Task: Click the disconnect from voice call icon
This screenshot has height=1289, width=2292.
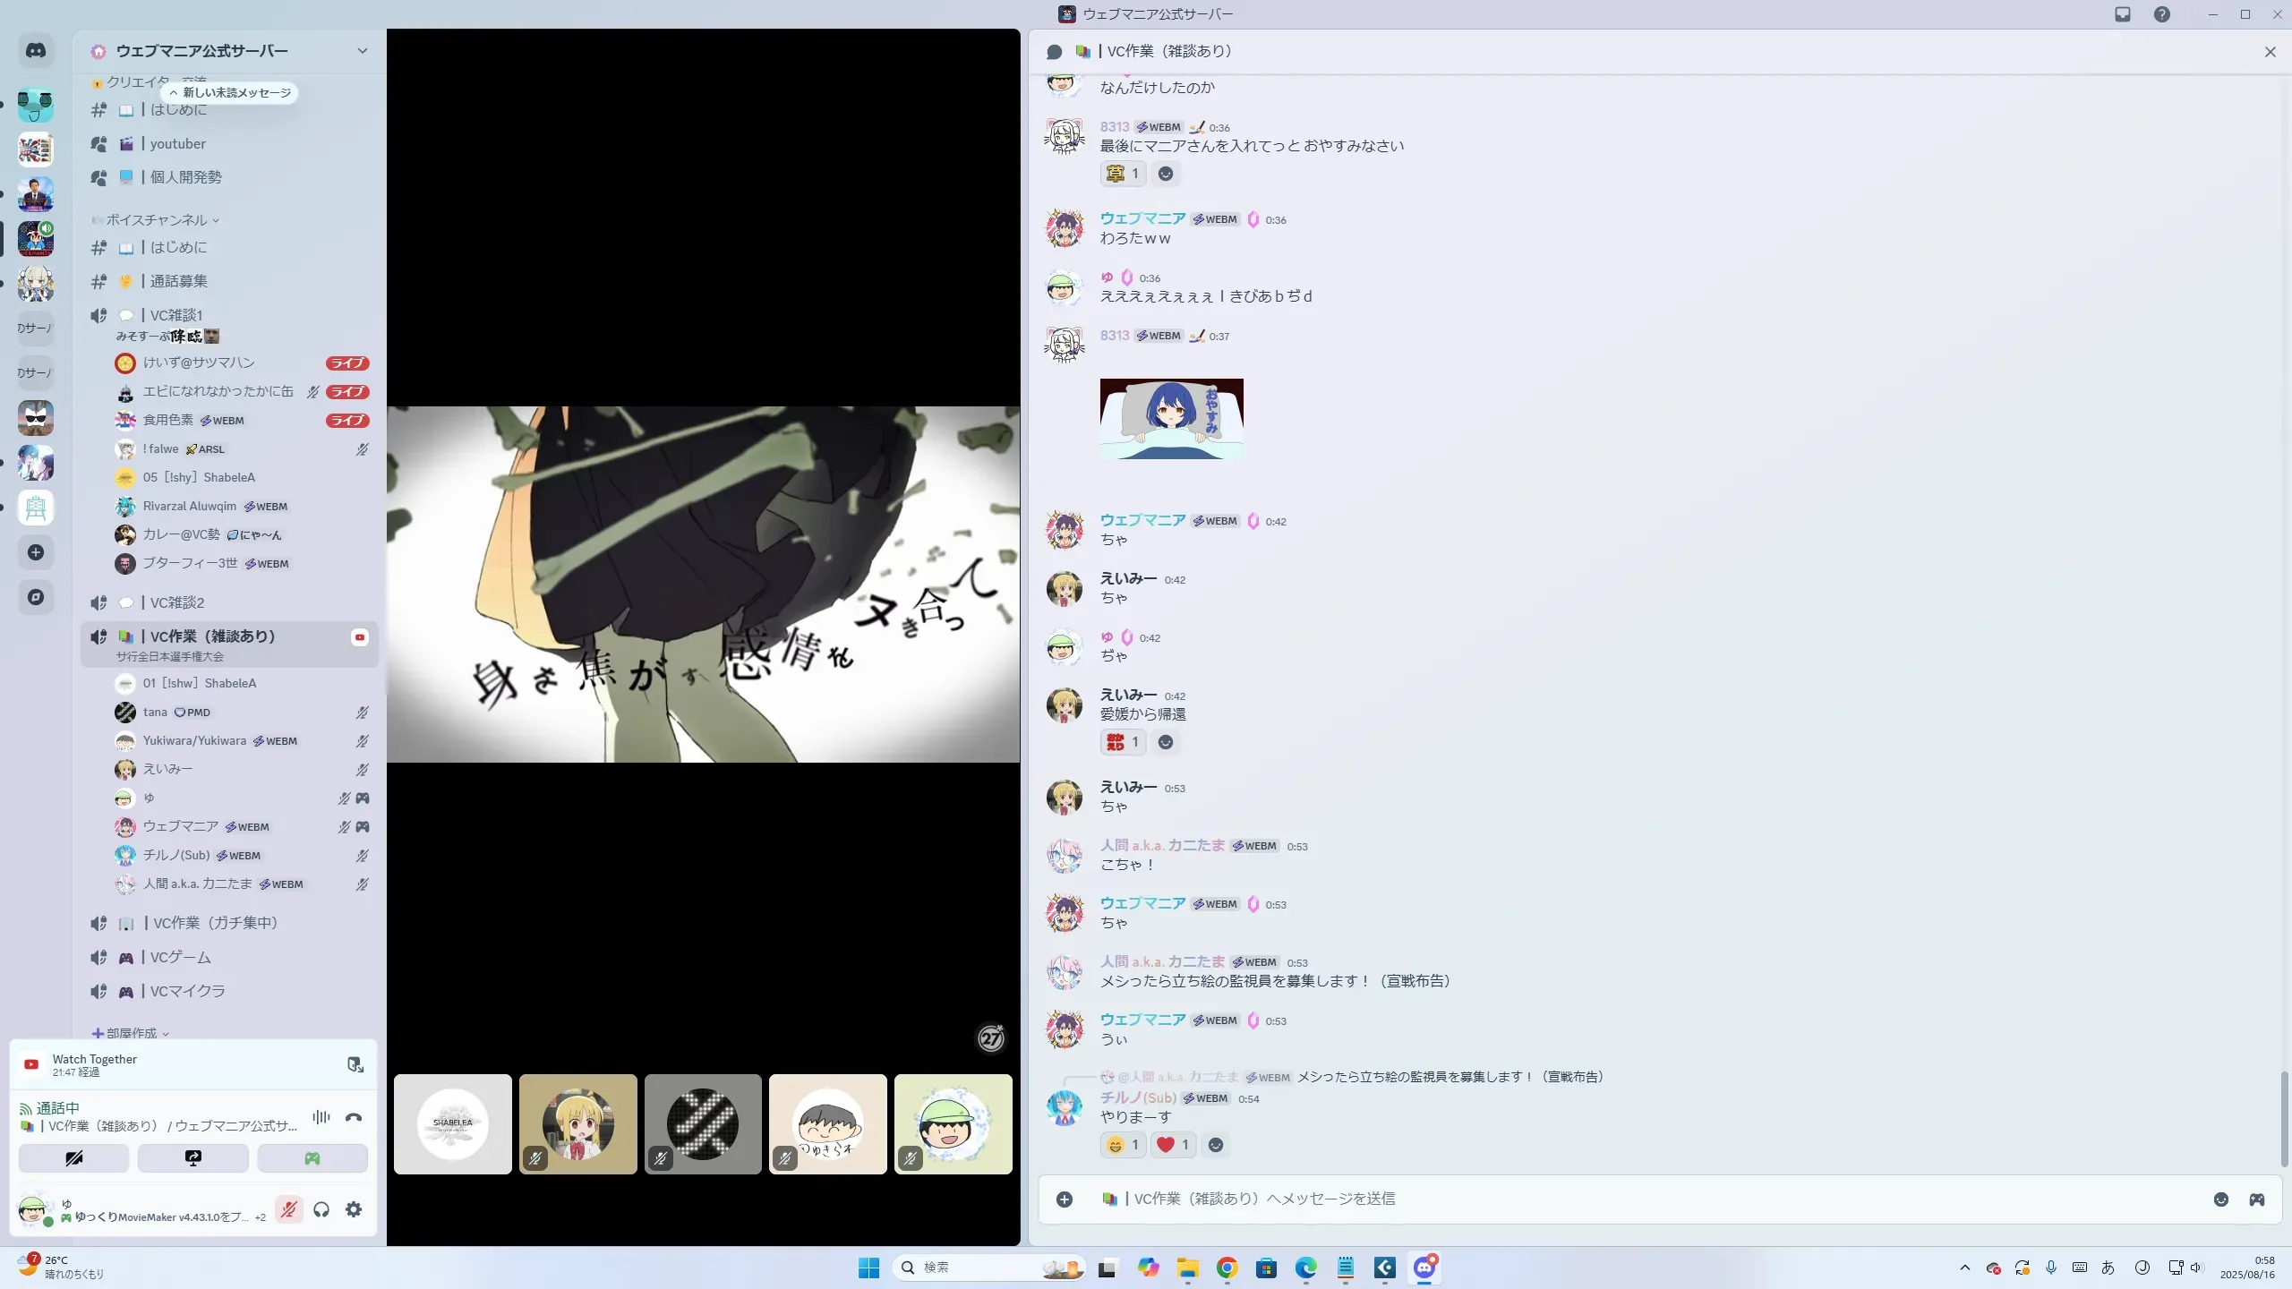Action: pos(354,1117)
